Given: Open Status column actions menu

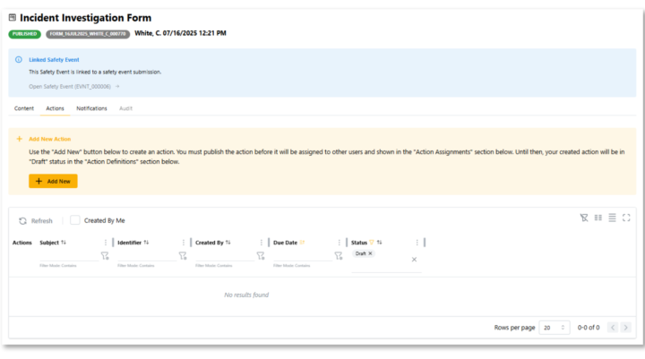Looking at the screenshot, I should coord(417,242).
